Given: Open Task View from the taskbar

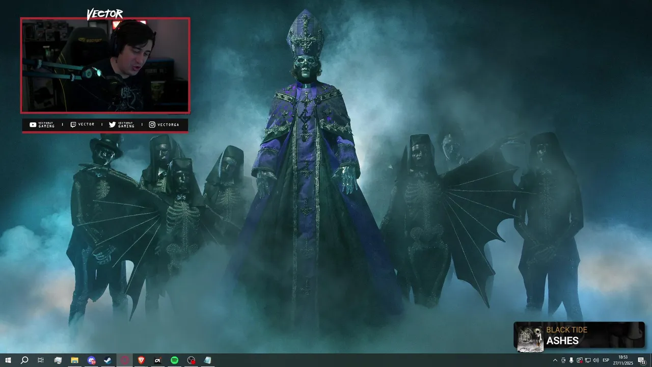Looking at the screenshot, I should tap(41, 360).
